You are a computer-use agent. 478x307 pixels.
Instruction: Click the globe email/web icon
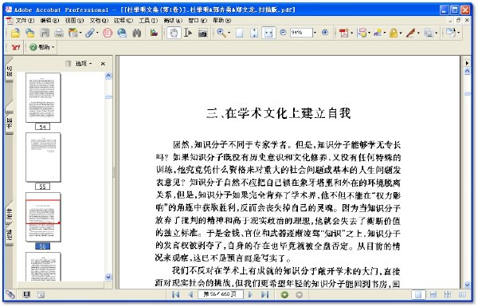pos(122,33)
